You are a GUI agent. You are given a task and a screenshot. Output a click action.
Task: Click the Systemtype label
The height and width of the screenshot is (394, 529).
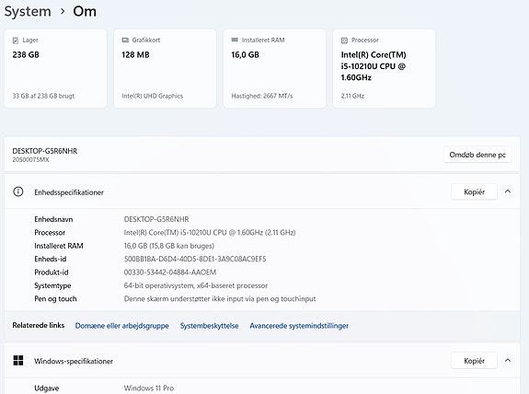(x=52, y=285)
